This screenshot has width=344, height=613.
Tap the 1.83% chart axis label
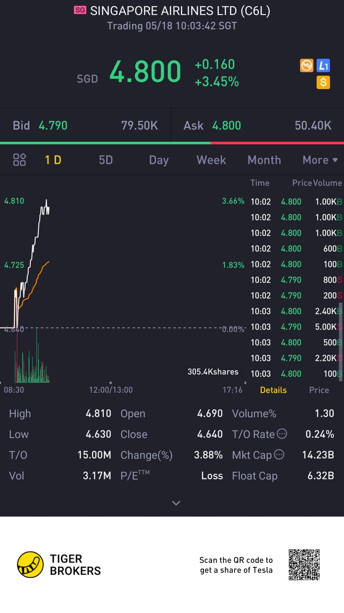pos(233,265)
